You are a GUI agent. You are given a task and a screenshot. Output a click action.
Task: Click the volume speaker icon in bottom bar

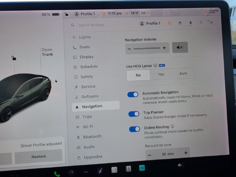coord(180,165)
